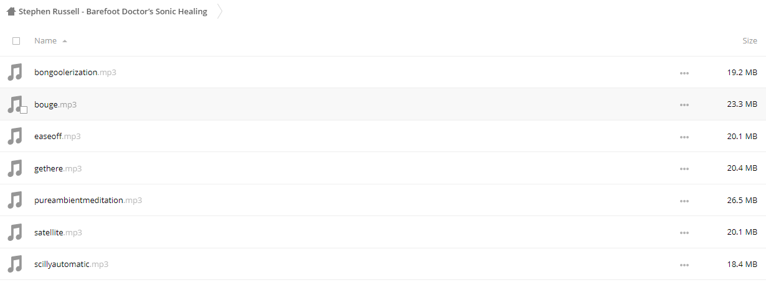Tick the select-all checkbox in the header
Image resolution: width=766 pixels, height=285 pixels.
16,41
